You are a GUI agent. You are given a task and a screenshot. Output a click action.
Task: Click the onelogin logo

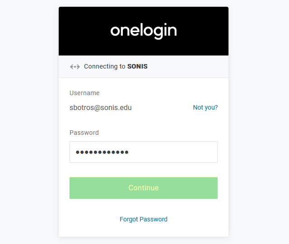pyautogui.click(x=144, y=31)
